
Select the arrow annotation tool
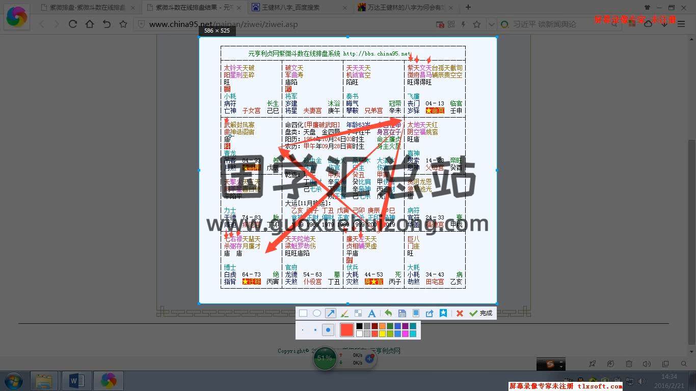pos(331,313)
